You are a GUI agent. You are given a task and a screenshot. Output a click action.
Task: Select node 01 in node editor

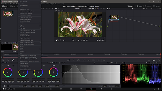(114, 18)
